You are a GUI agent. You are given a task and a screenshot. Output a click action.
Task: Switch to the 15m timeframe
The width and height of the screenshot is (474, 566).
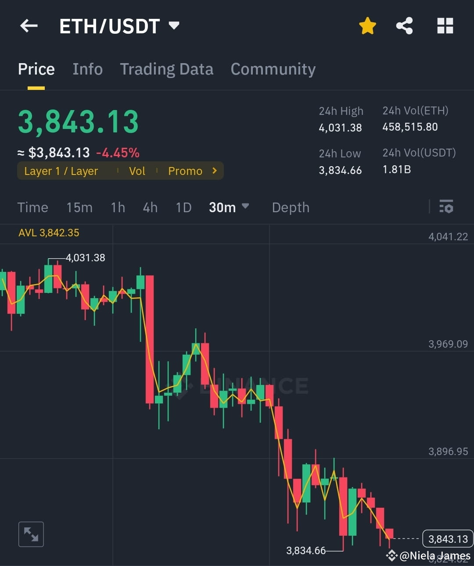tap(79, 207)
